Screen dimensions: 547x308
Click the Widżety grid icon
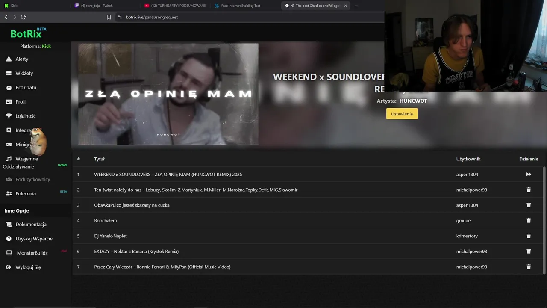tap(9, 73)
